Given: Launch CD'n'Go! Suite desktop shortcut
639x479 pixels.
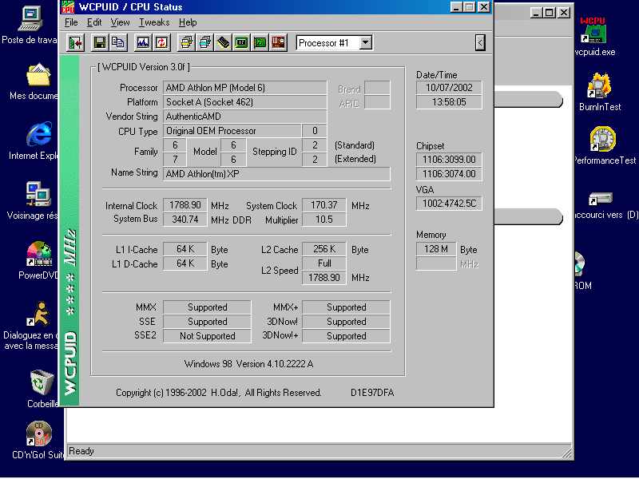Looking at the screenshot, I should pos(39,433).
